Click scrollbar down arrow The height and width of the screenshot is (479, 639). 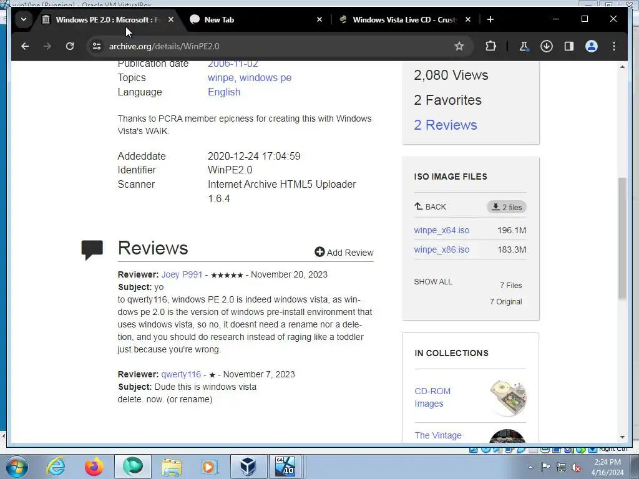pyautogui.click(x=622, y=437)
